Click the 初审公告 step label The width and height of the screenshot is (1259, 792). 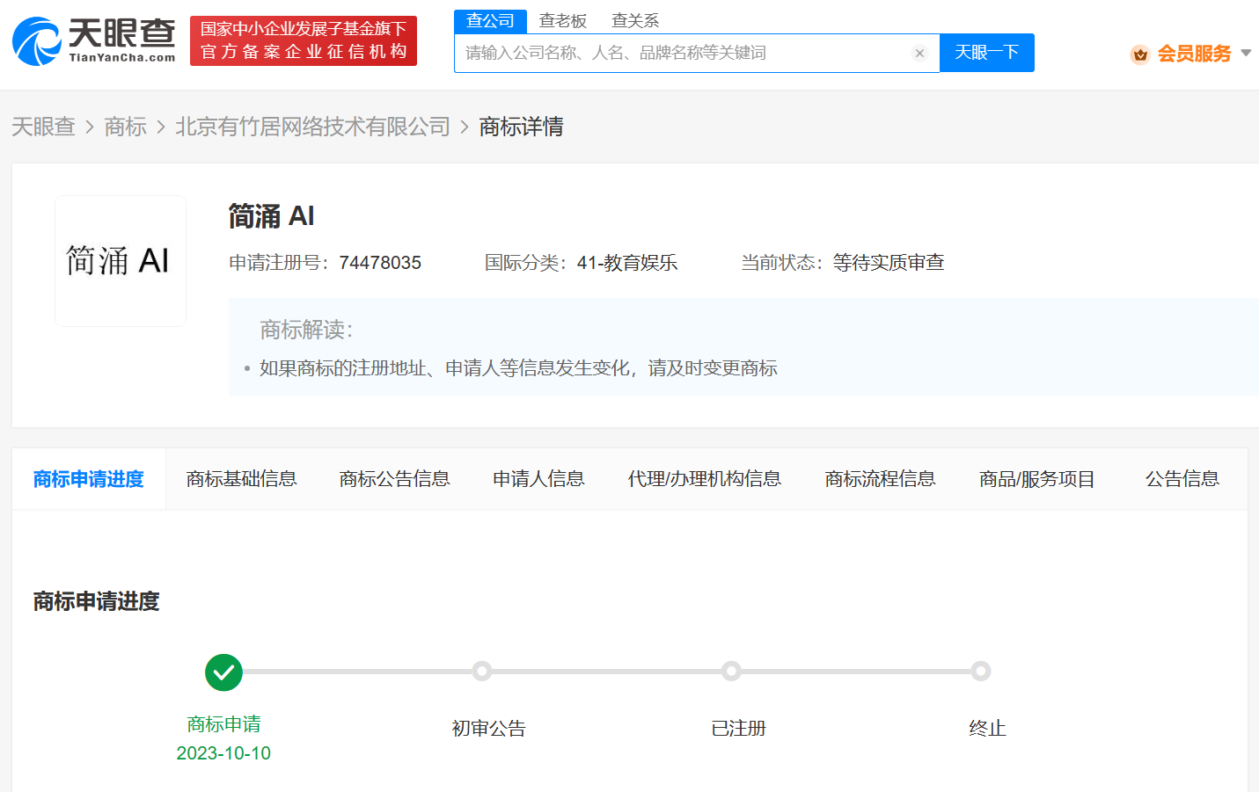[x=488, y=729]
